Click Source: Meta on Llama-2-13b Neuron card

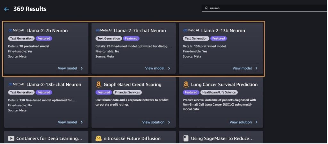(x=192, y=56)
